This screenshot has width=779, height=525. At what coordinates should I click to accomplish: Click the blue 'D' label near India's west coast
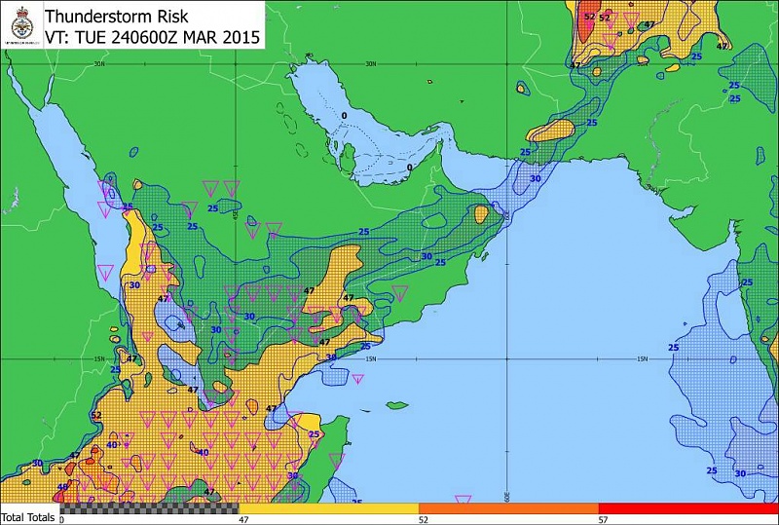(x=732, y=359)
